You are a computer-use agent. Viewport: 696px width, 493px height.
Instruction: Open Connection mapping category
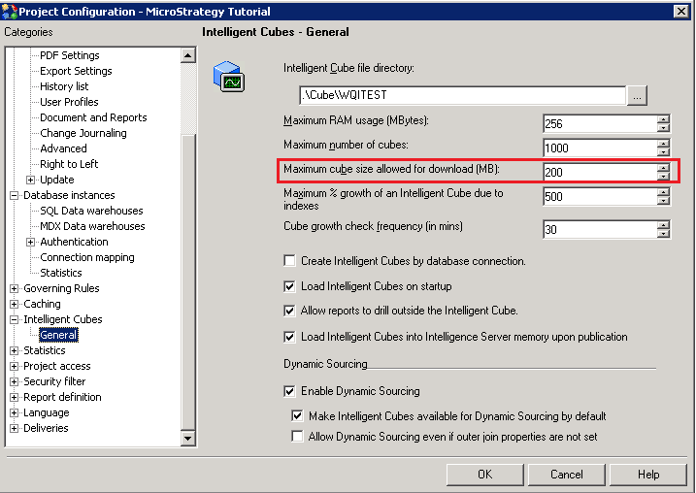(87, 257)
